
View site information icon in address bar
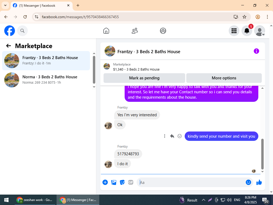(x=37, y=17)
